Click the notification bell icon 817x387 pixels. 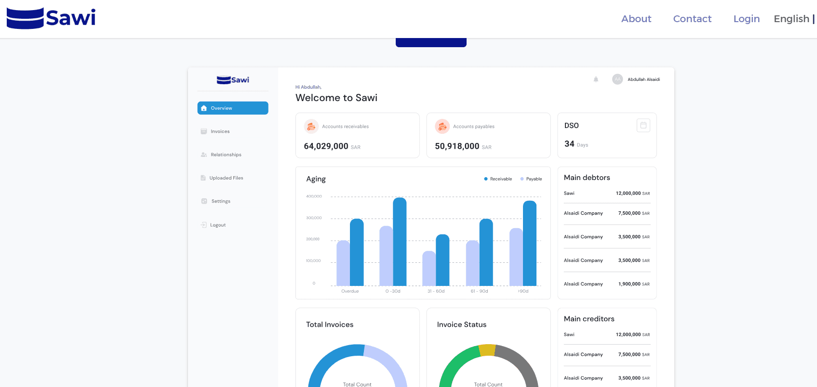(x=596, y=79)
